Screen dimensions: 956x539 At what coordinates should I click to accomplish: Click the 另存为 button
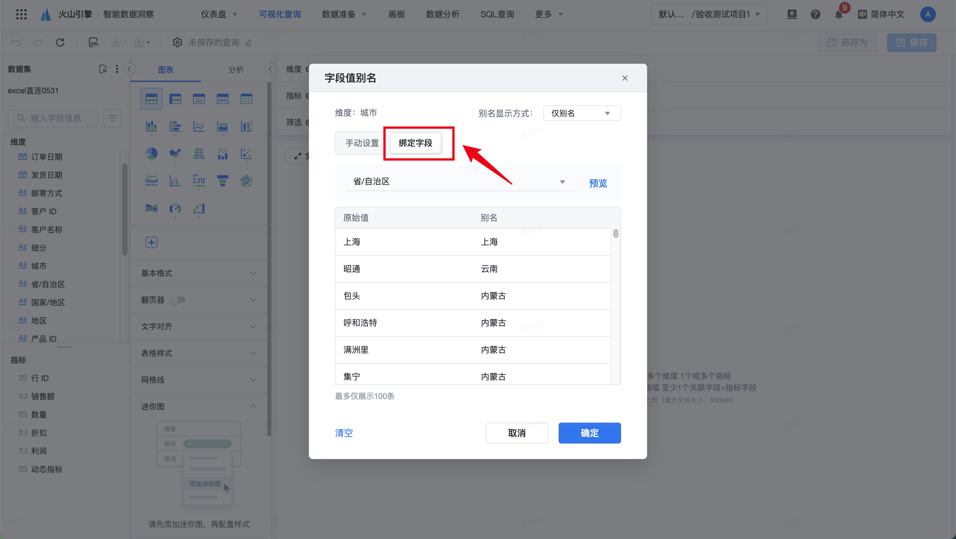click(x=847, y=43)
